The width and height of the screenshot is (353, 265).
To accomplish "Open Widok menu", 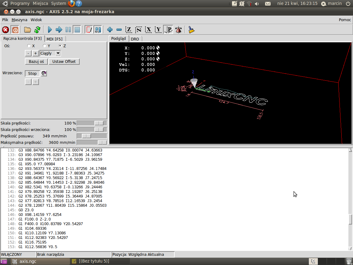I will tap(36, 20).
